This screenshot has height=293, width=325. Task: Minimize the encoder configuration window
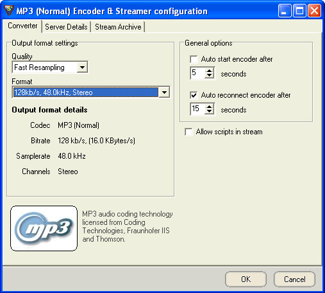[x=285, y=10]
